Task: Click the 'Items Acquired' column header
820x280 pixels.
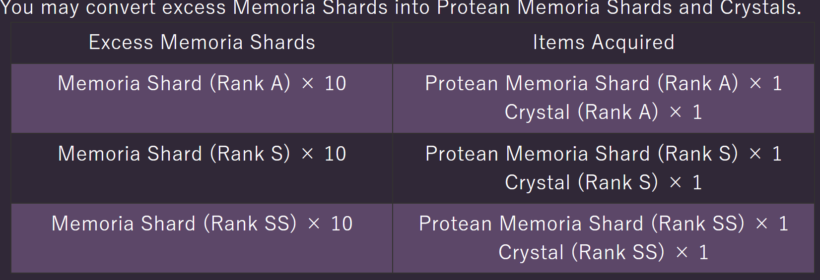Action: pos(604,43)
